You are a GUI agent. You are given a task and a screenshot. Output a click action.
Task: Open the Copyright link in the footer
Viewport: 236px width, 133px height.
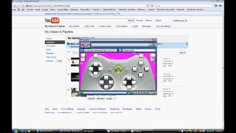point(81,109)
